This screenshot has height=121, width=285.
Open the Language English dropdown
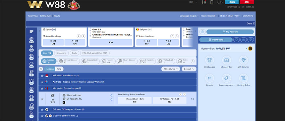click(x=190, y=16)
